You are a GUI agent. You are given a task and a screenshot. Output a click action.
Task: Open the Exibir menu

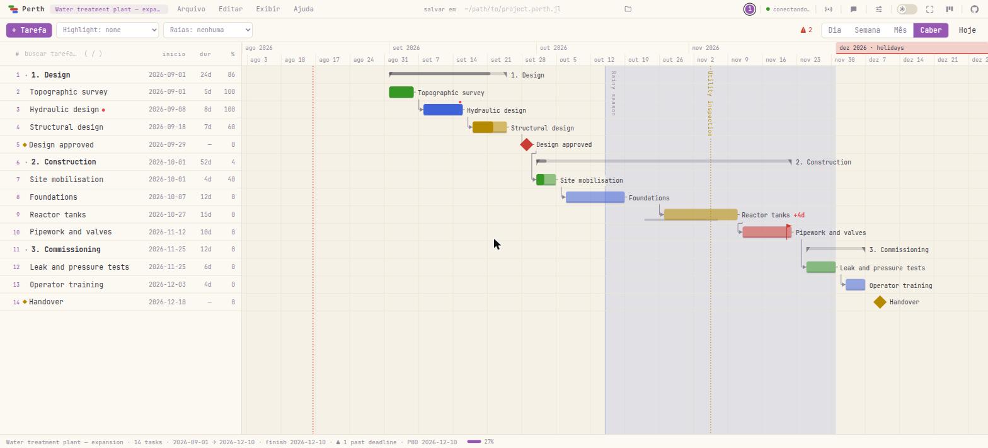pyautogui.click(x=268, y=9)
